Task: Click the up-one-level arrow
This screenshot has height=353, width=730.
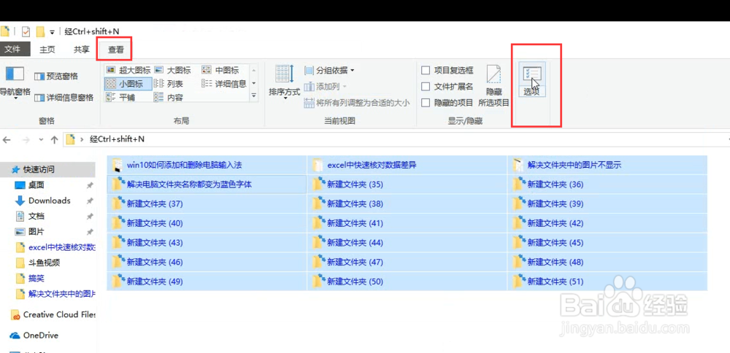Action: pos(54,139)
